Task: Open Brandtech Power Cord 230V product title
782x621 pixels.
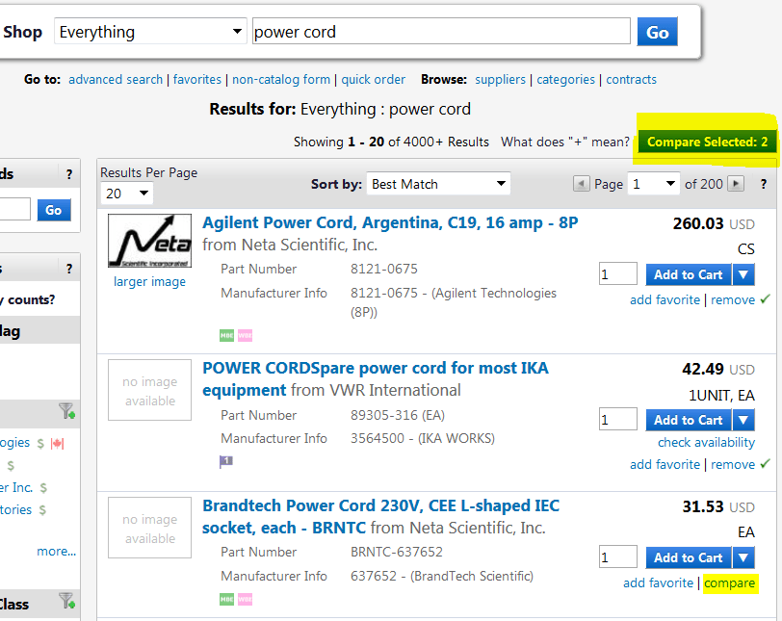Action: (x=381, y=516)
